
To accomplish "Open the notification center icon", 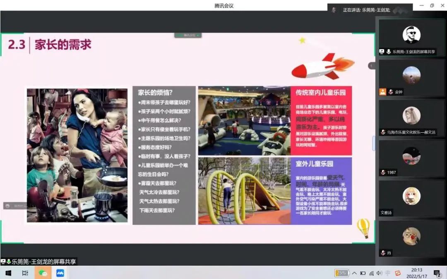I will 437,273.
